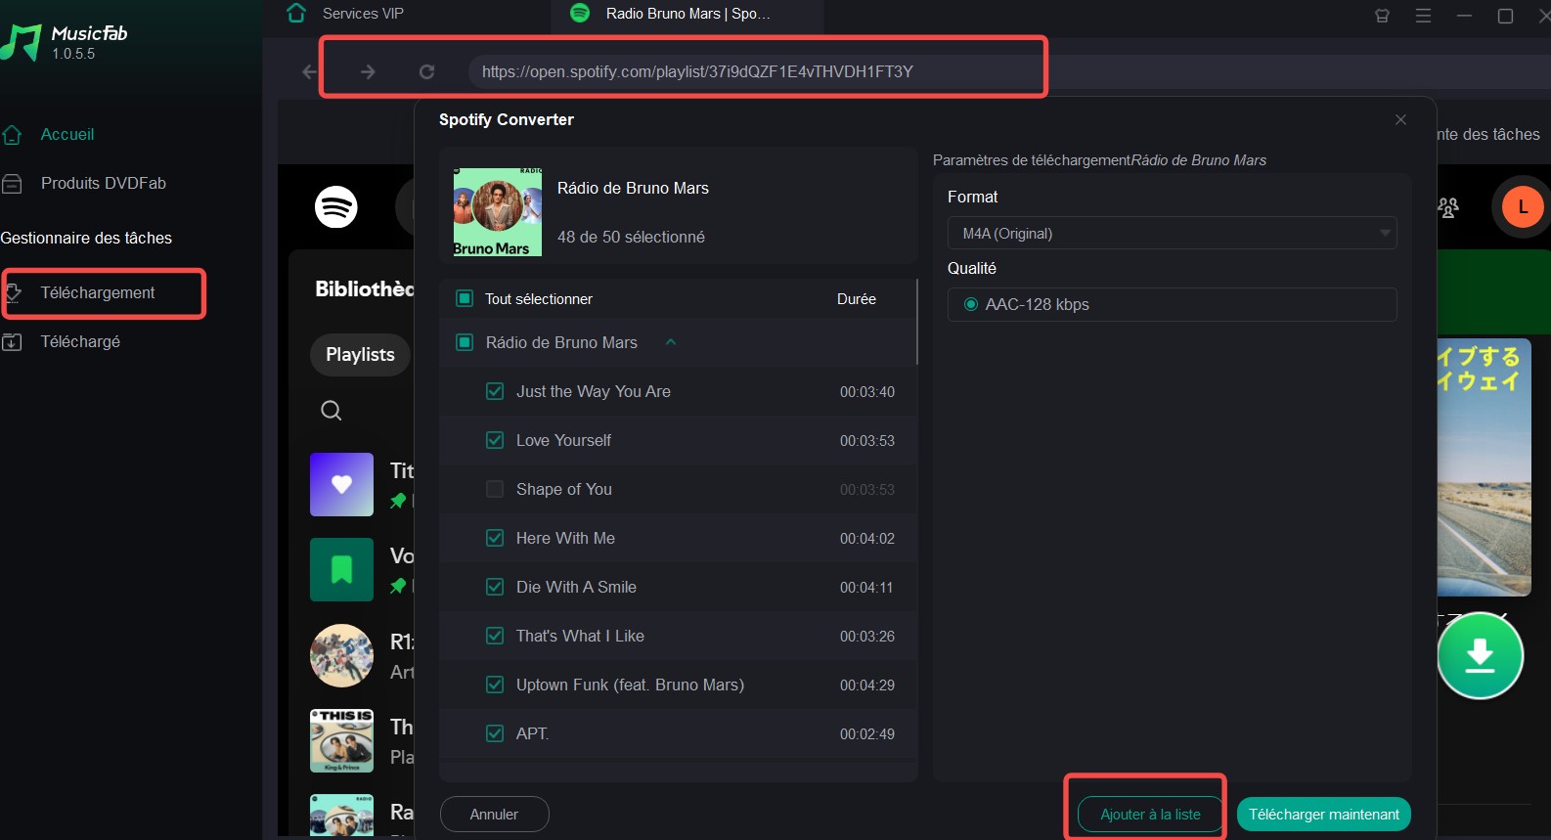The height and width of the screenshot is (840, 1551).
Task: Click the Rádio de Bruno Mars cover art
Action: click(498, 212)
